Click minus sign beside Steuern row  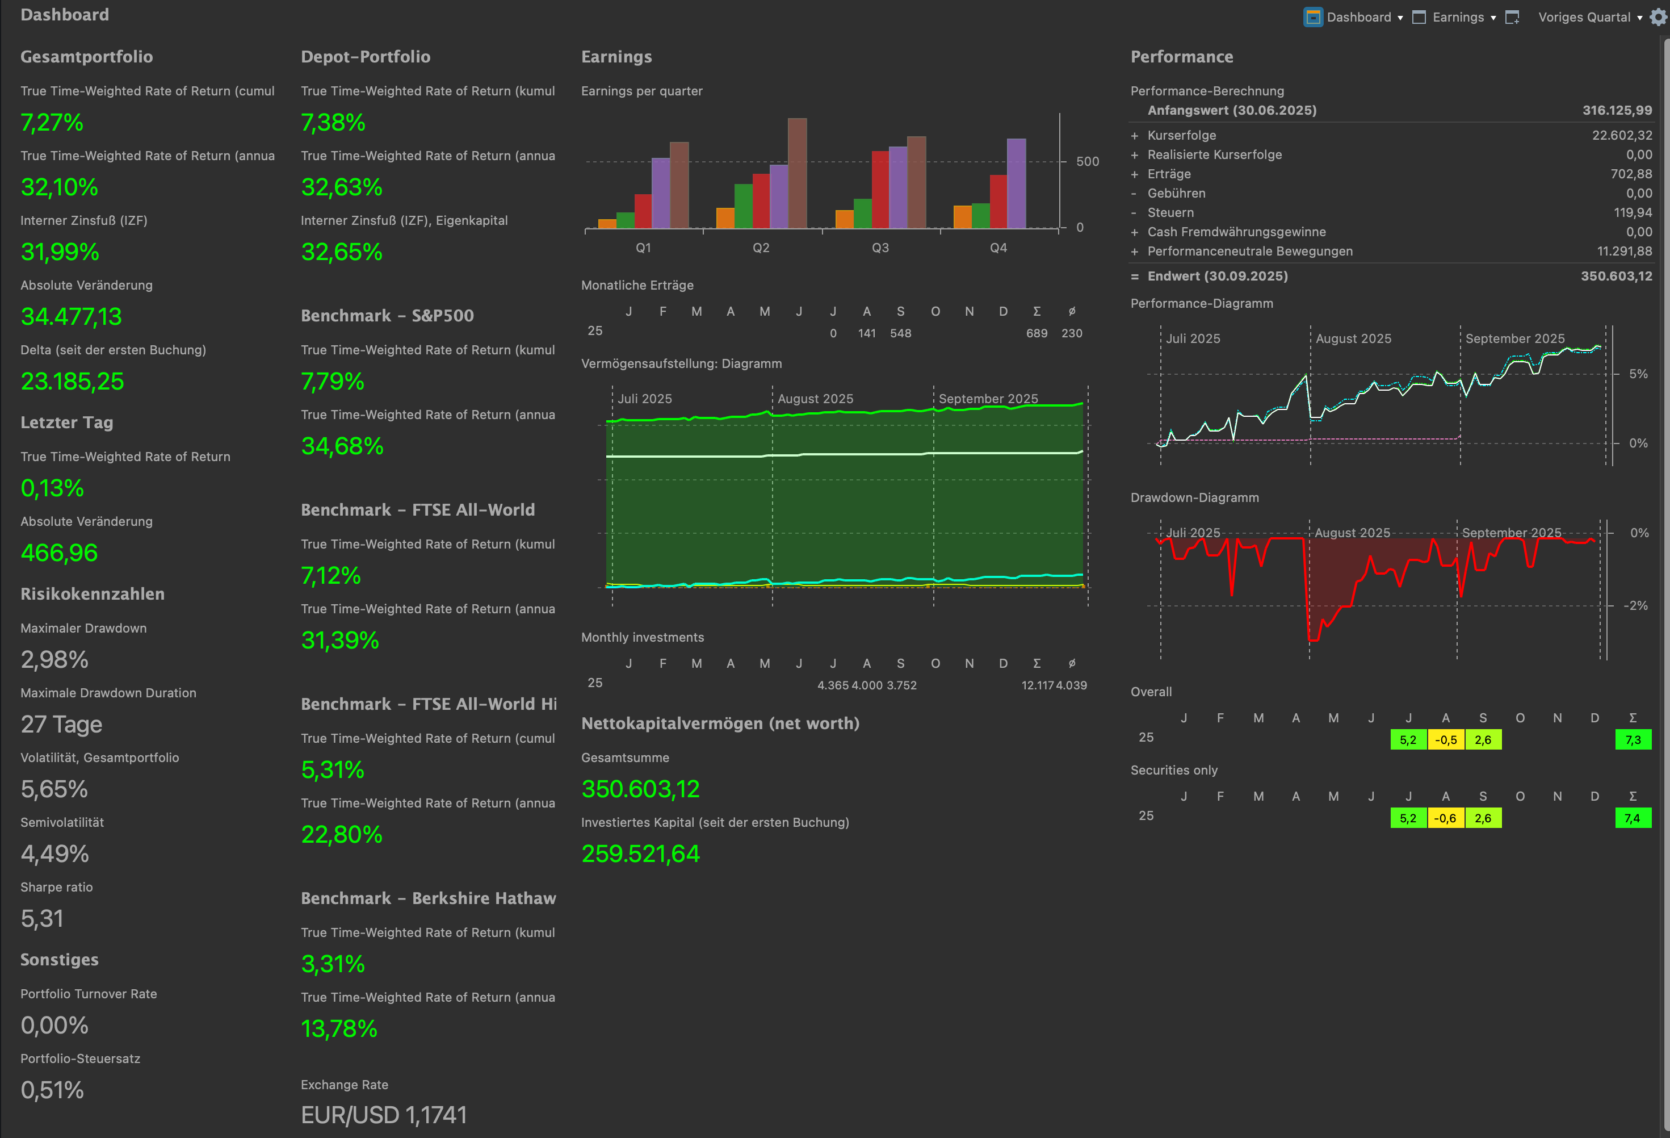click(1135, 213)
